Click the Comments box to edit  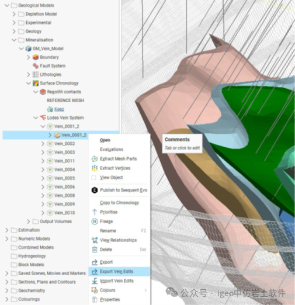coord(182,144)
